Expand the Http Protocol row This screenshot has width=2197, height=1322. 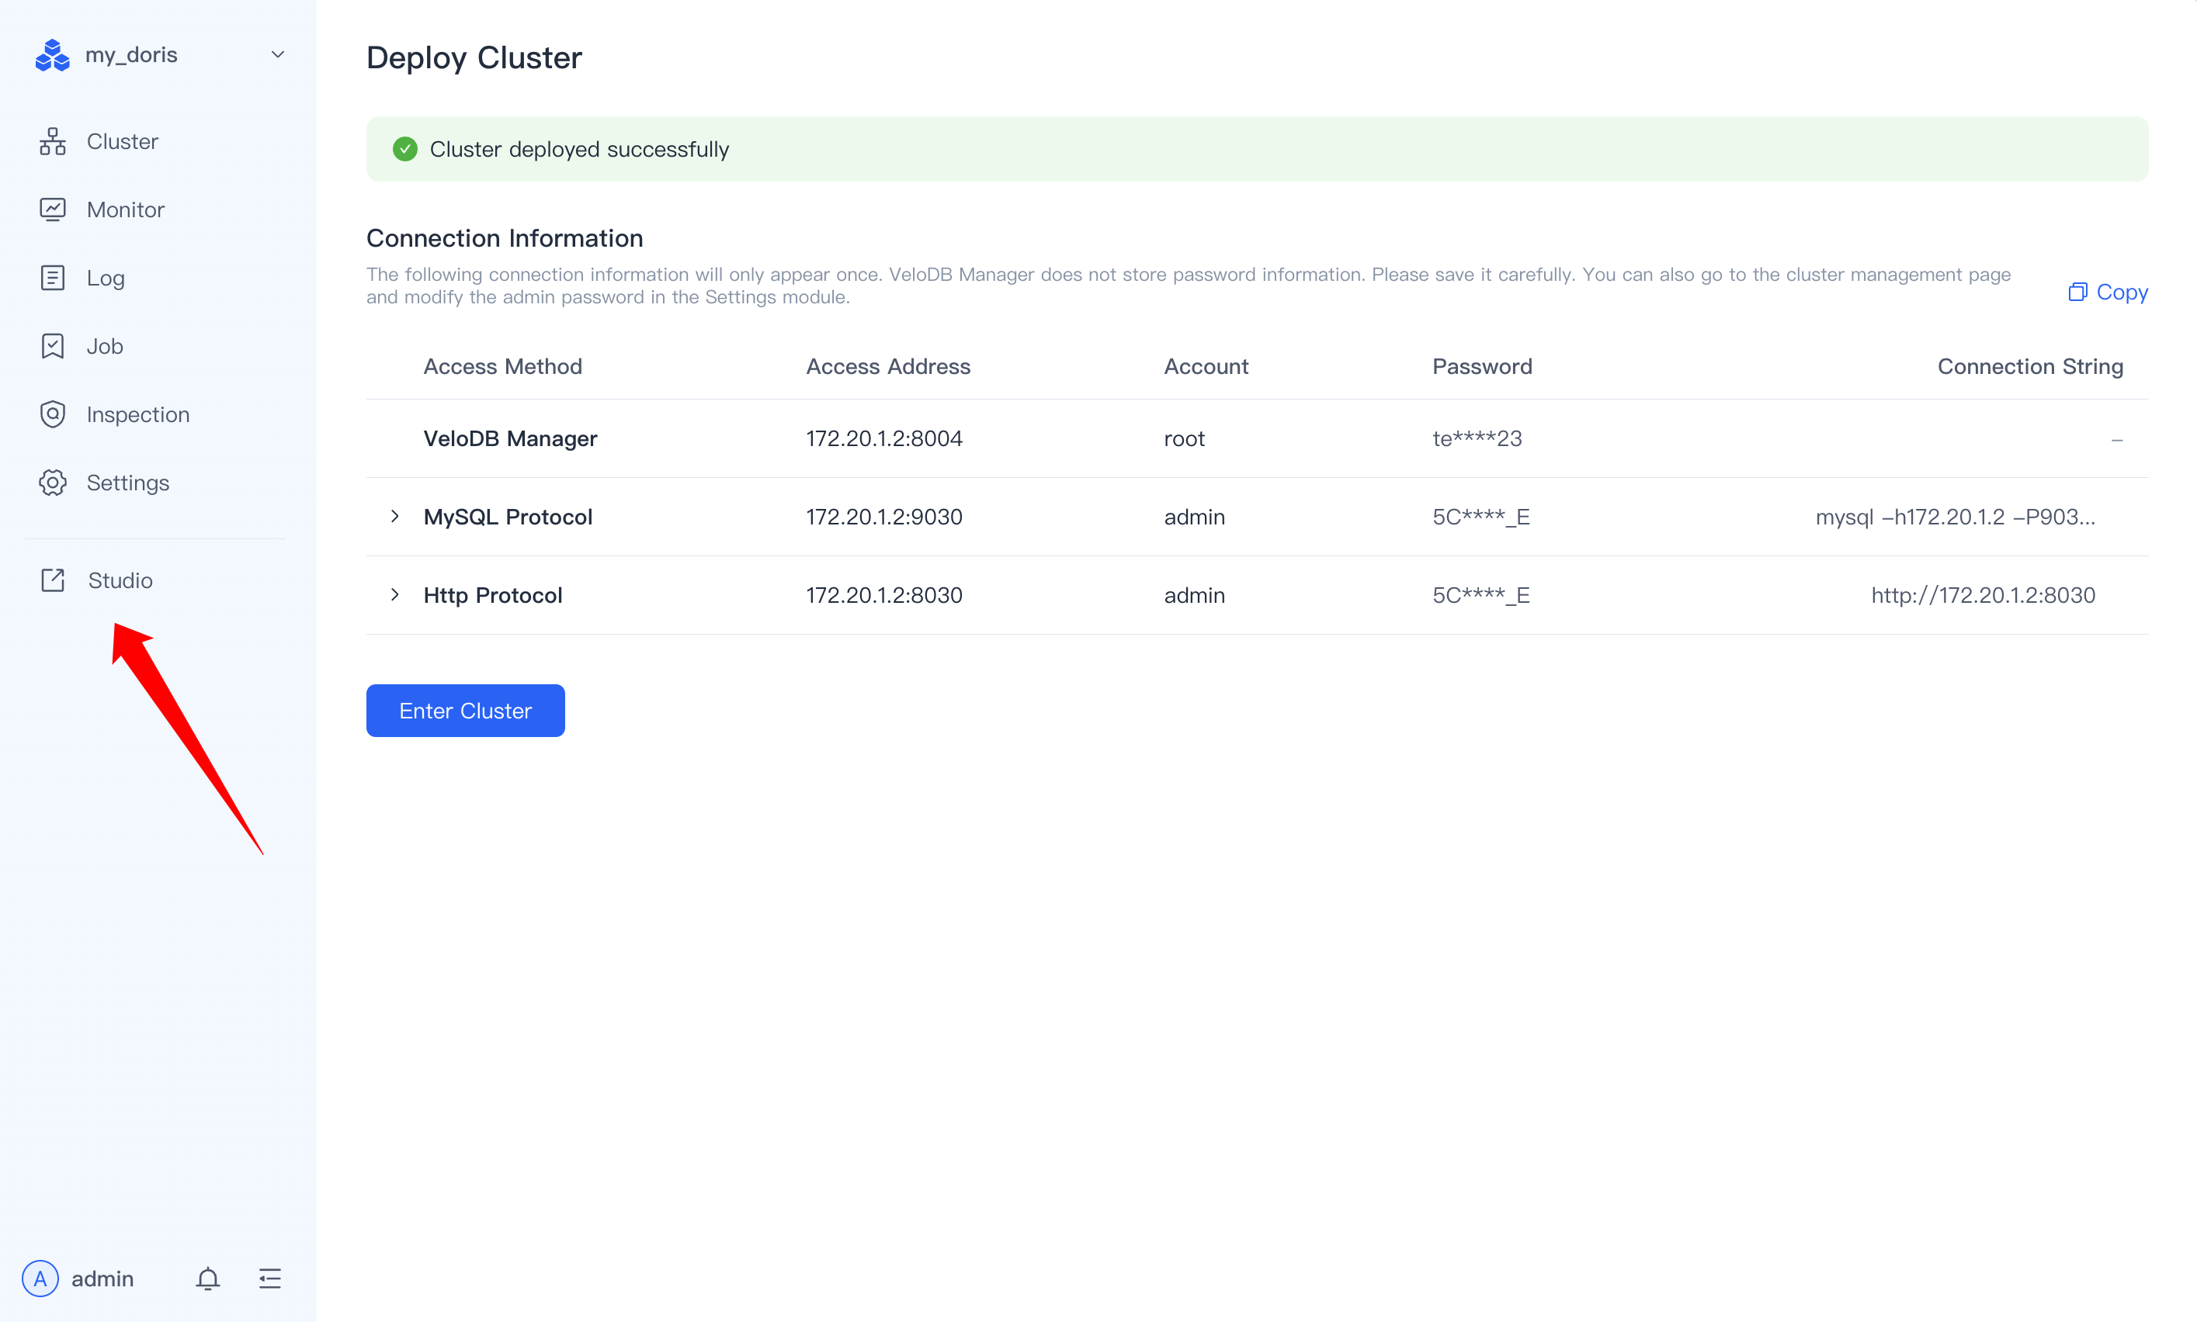(x=395, y=595)
